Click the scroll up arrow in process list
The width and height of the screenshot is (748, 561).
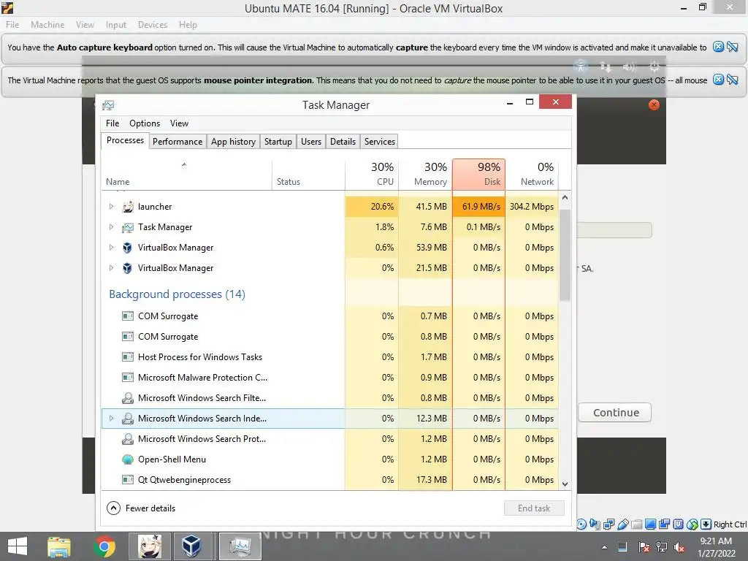[565, 197]
